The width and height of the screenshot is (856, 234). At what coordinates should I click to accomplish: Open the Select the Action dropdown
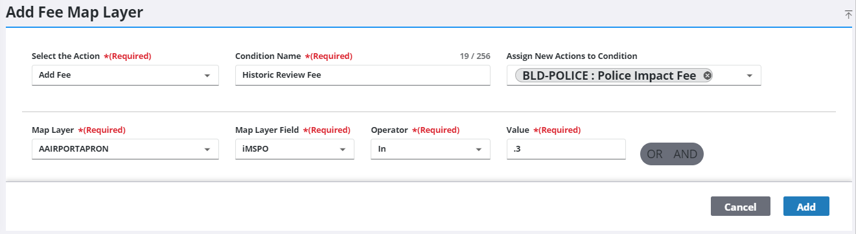click(x=125, y=75)
